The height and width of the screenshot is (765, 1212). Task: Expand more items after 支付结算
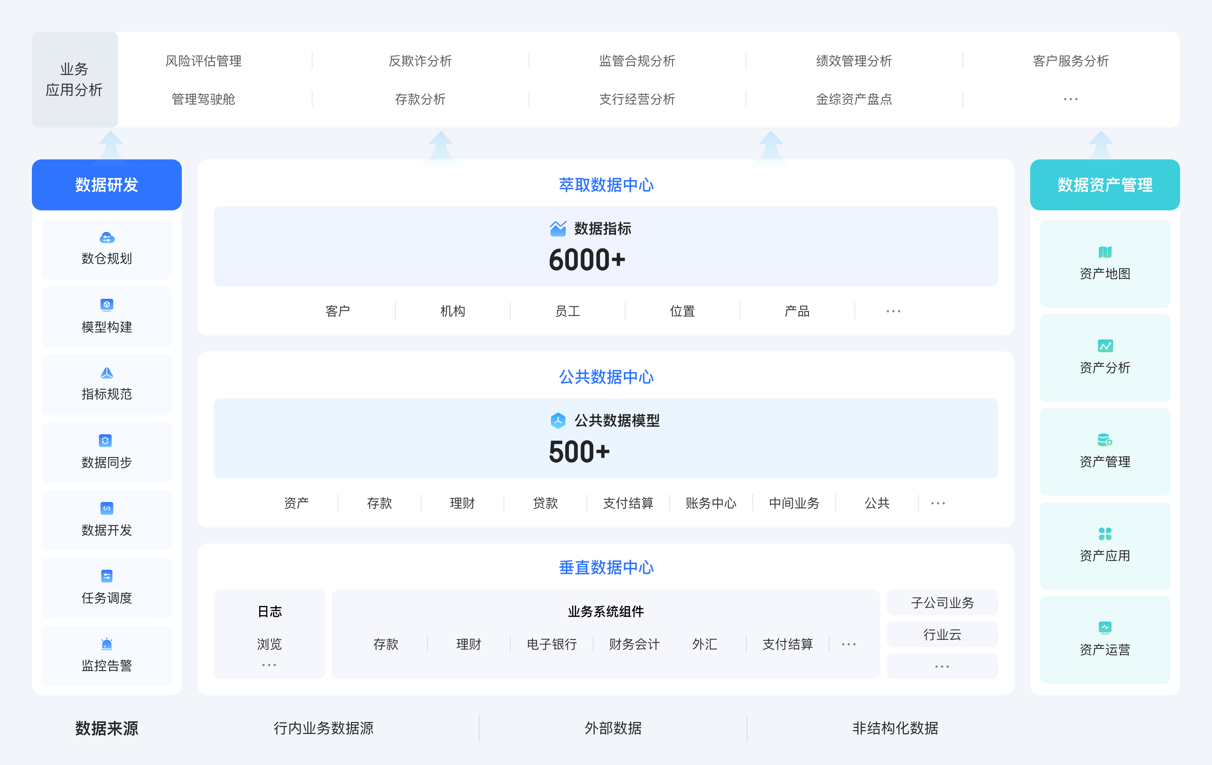[849, 645]
